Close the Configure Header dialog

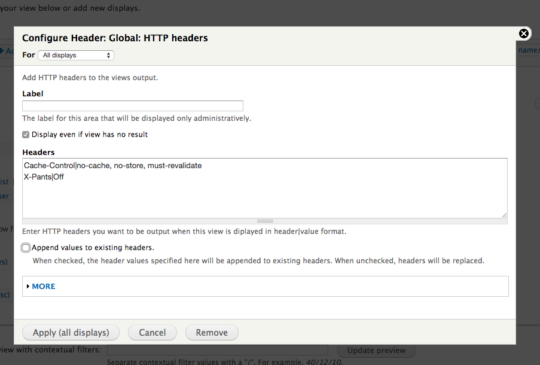point(524,34)
